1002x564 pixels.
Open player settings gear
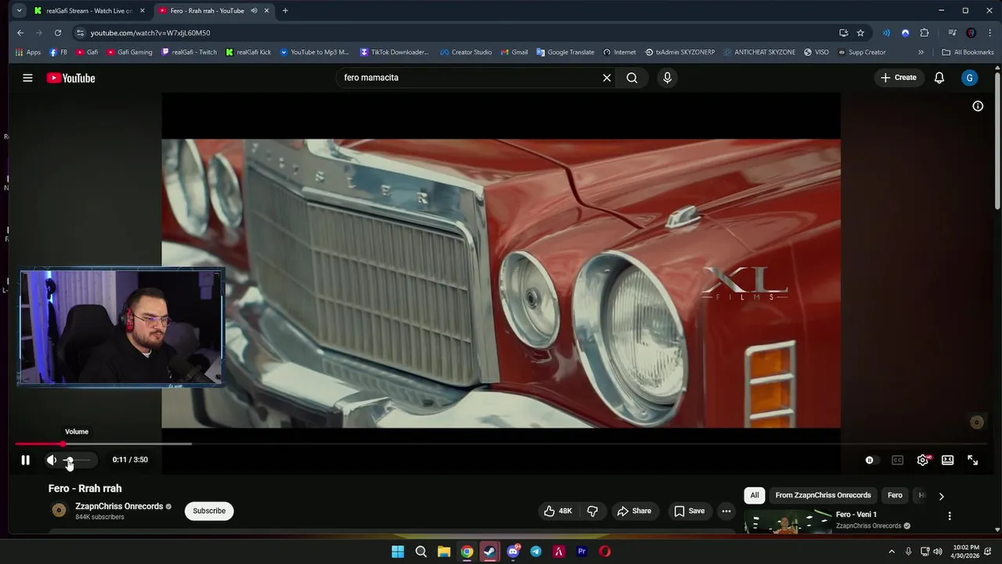923,460
